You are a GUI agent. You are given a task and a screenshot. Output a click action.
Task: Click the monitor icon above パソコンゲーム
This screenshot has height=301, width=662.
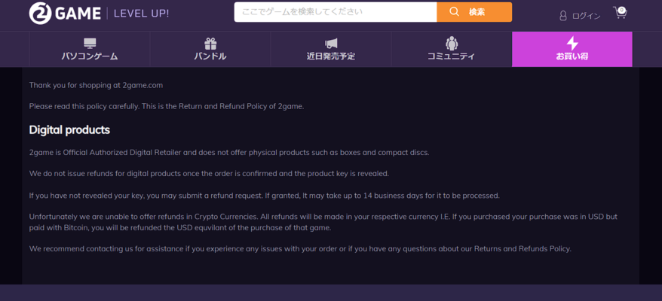pos(90,43)
